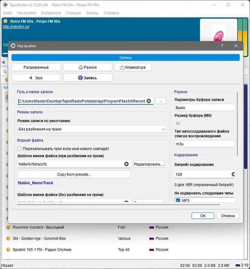250x269 pixels.
Task: Clear the recording folder path field
Action: pyautogui.click(x=149, y=101)
